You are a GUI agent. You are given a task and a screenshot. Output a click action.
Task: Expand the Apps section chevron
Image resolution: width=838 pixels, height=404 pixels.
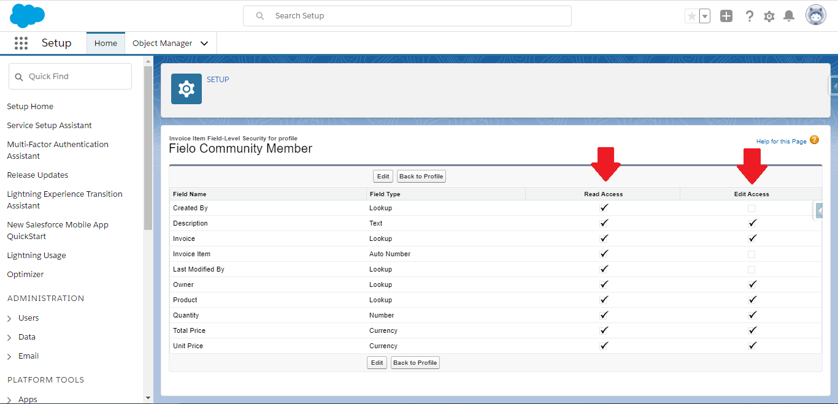[x=9, y=400]
